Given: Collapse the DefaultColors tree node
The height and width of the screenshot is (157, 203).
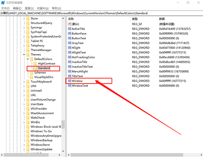Looking at the screenshot, I should coord(28,59).
